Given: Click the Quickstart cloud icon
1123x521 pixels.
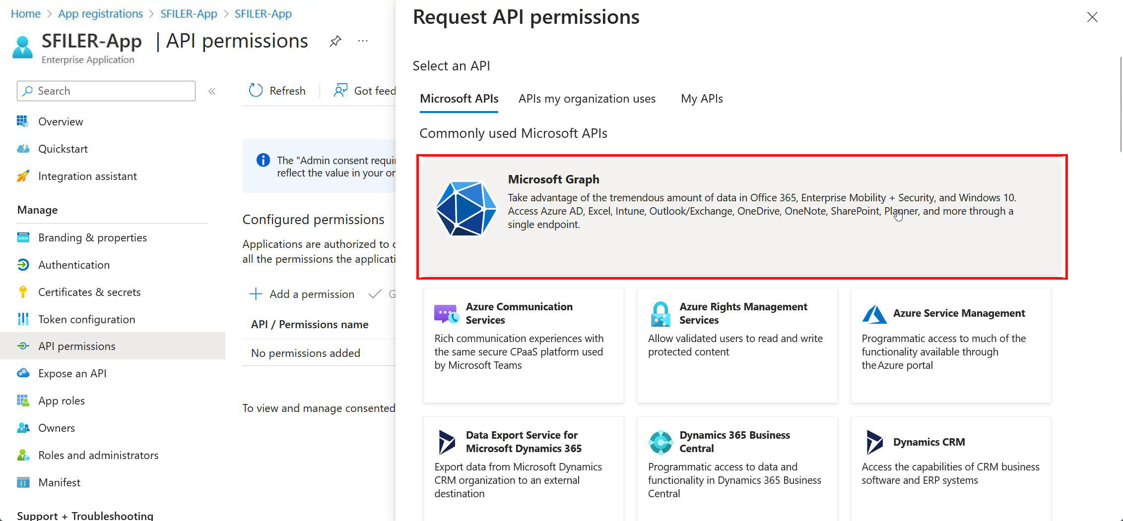Looking at the screenshot, I should point(23,148).
